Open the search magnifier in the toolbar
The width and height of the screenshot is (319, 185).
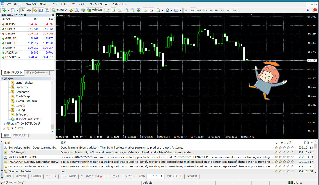coord(308,10)
